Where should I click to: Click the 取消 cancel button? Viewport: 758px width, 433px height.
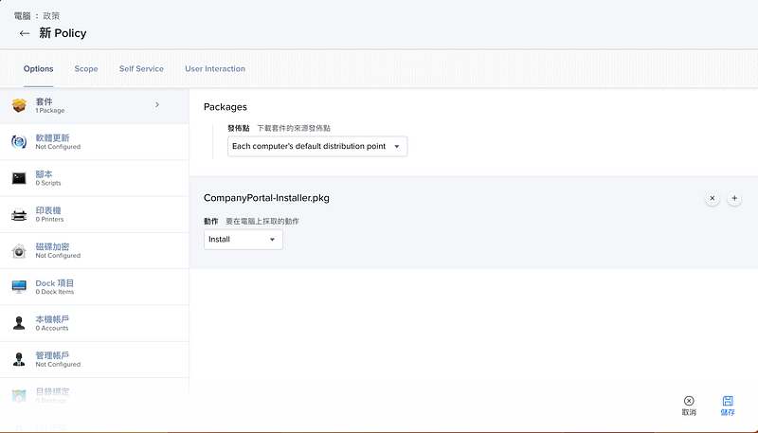click(689, 406)
